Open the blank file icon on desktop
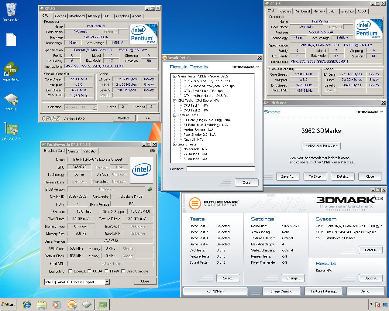The width and height of the screenshot is (389, 311). click(x=11, y=40)
